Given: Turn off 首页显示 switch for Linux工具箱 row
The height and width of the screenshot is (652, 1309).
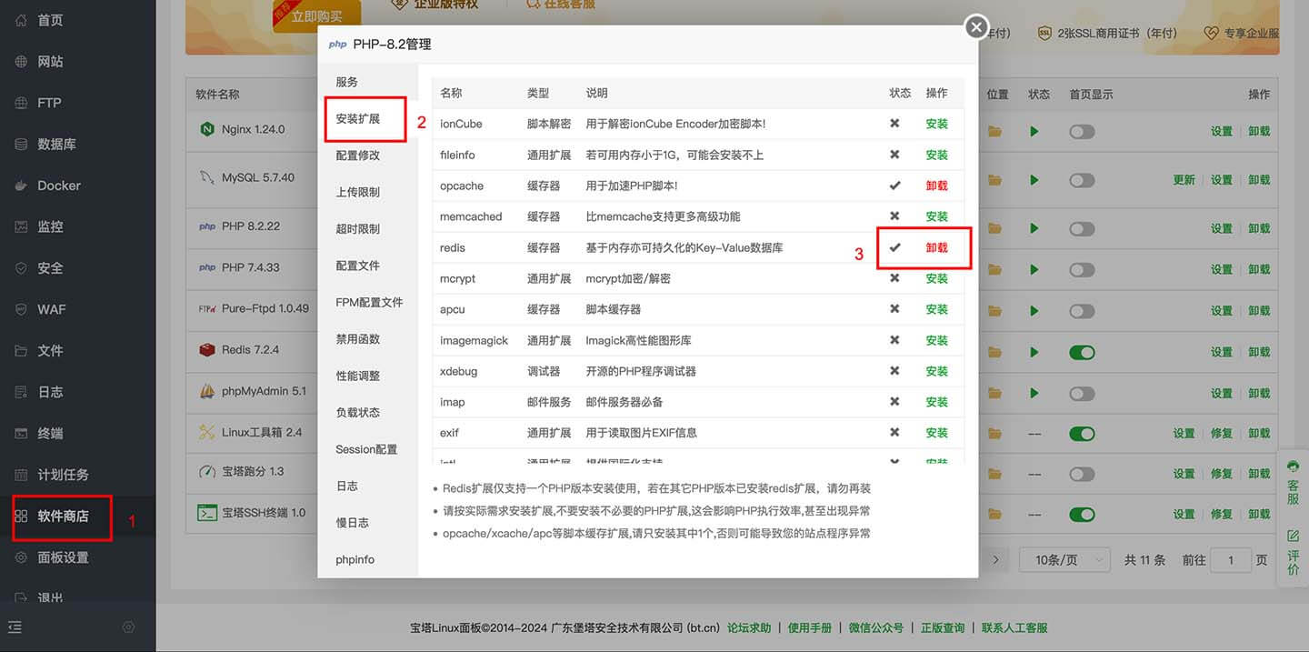Looking at the screenshot, I should click(1082, 434).
